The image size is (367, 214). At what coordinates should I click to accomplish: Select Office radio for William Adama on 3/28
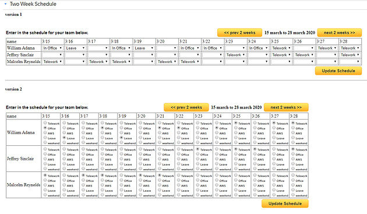pos(293,128)
